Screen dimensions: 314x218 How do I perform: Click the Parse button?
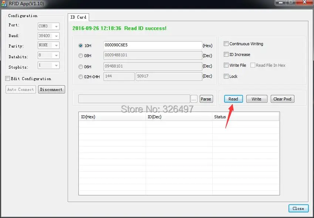click(206, 99)
